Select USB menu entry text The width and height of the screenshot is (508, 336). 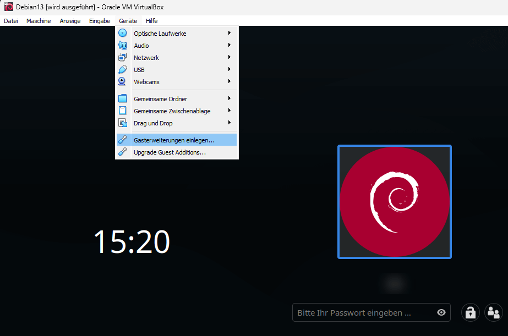point(139,70)
